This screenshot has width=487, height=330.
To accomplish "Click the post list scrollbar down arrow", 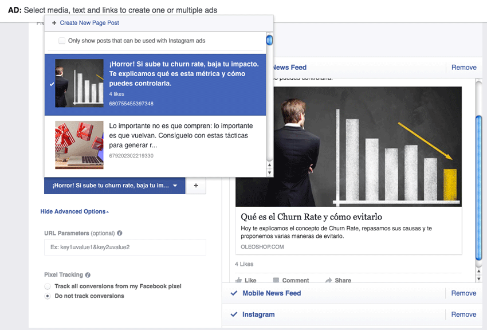I will pyautogui.click(x=270, y=172).
